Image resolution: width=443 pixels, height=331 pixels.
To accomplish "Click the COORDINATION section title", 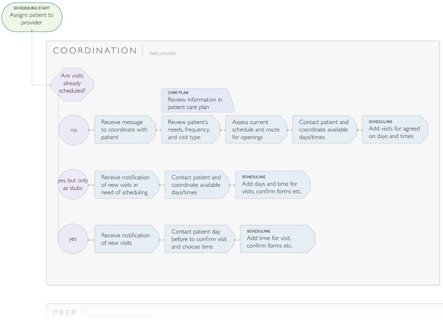I will pyautogui.click(x=95, y=50).
